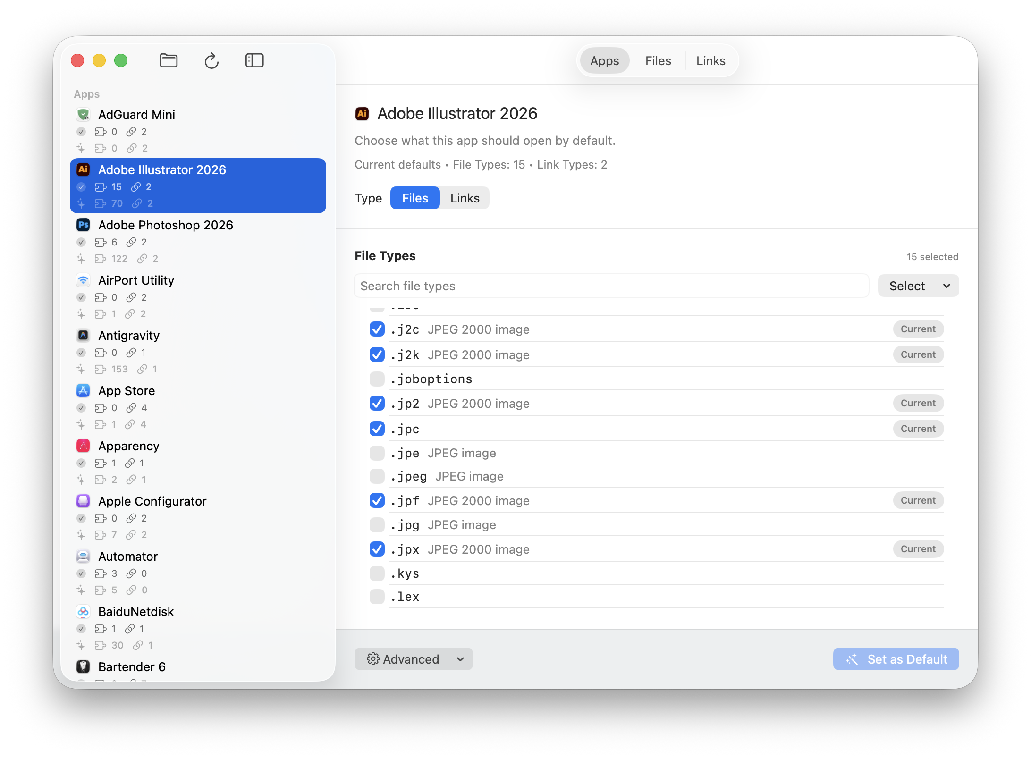Open the Links tab at top
The width and height of the screenshot is (1031, 759).
tap(710, 60)
